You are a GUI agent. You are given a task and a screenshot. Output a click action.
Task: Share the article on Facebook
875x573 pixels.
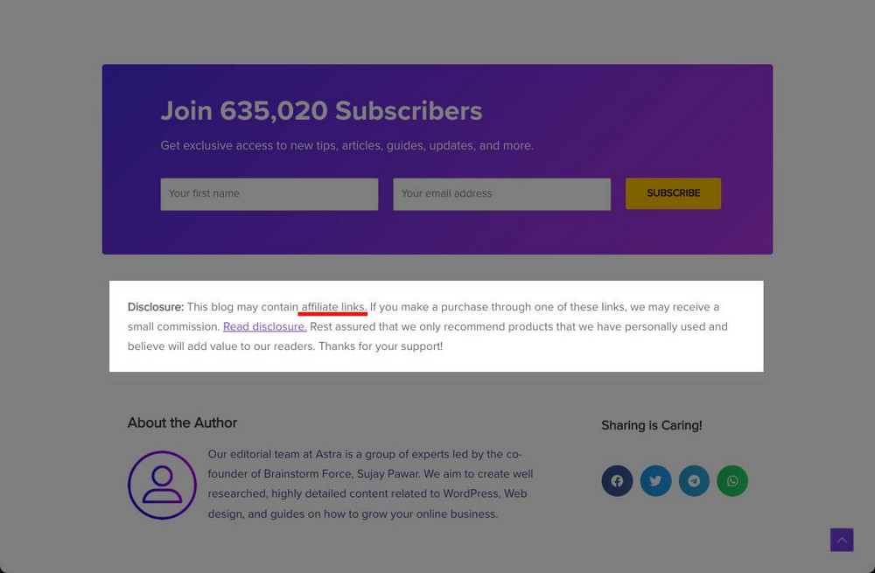(x=617, y=480)
